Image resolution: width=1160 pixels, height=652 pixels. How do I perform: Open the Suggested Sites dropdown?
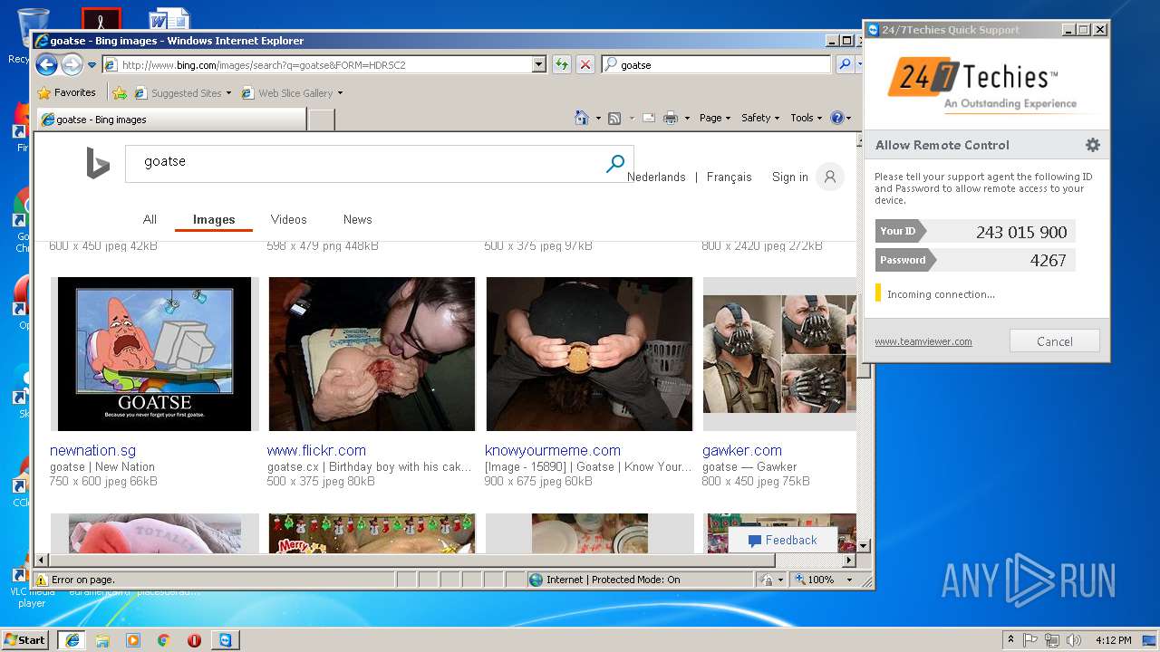click(x=182, y=92)
